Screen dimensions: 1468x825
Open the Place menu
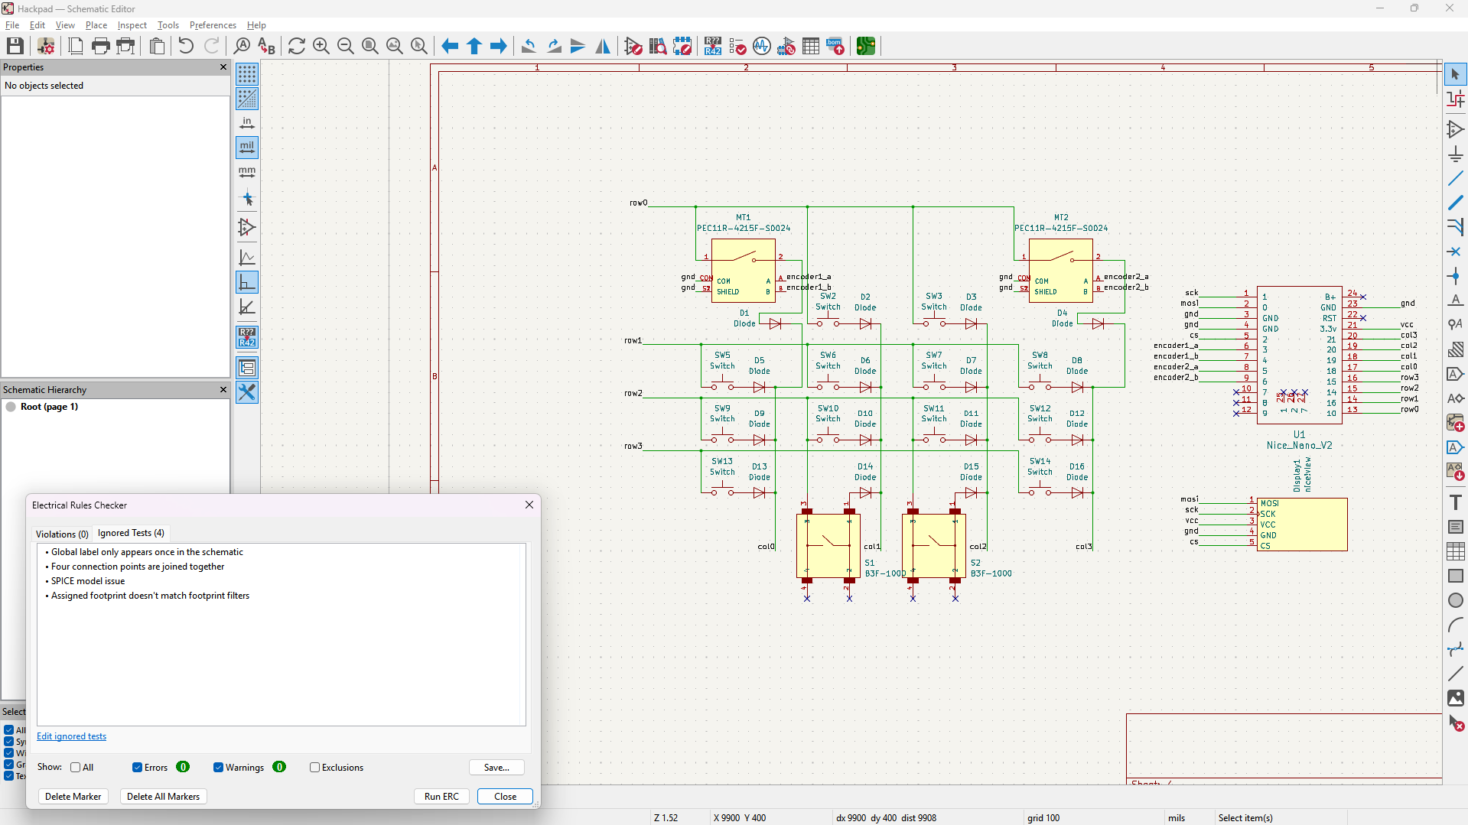tap(96, 25)
